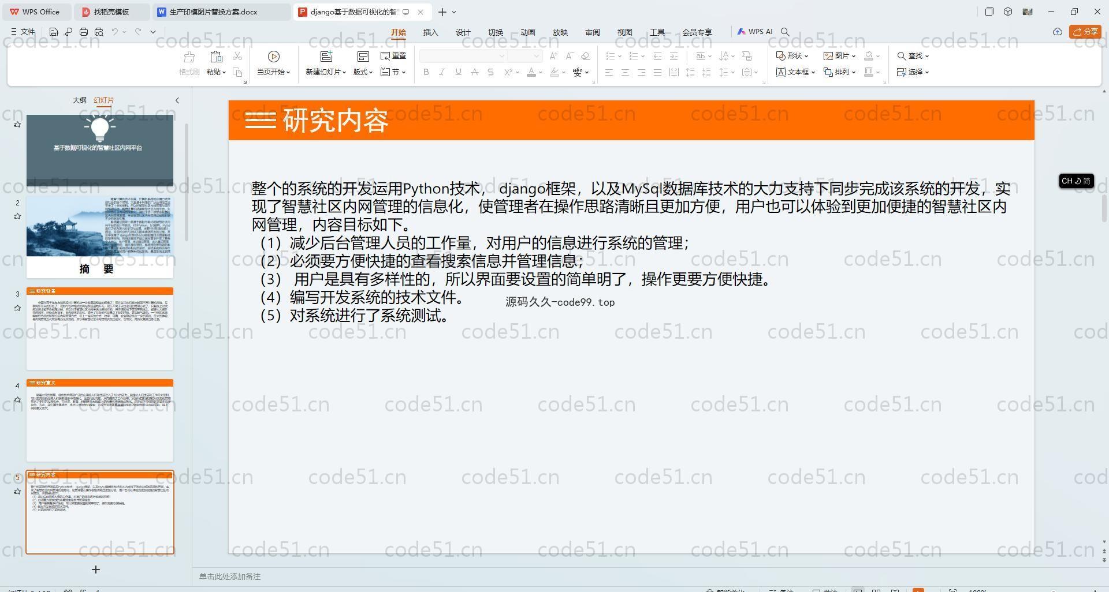Viewport: 1109px width, 592px height.
Task: Toggle Center alignment
Action: 625,72
